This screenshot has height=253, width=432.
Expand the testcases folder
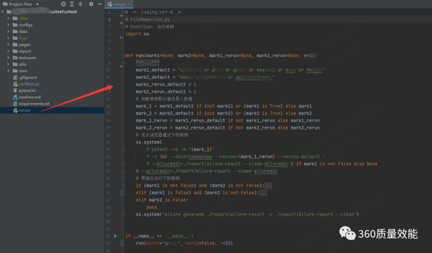(8, 58)
